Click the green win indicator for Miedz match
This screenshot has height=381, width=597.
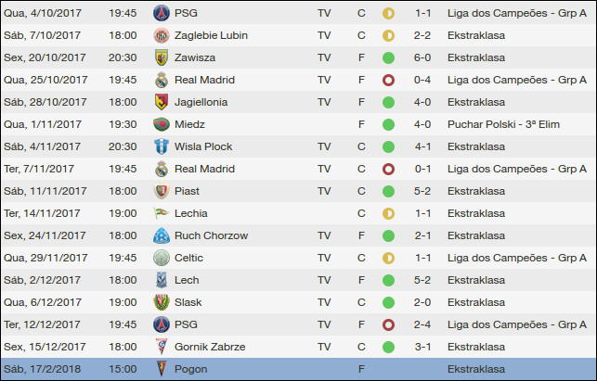tap(388, 124)
